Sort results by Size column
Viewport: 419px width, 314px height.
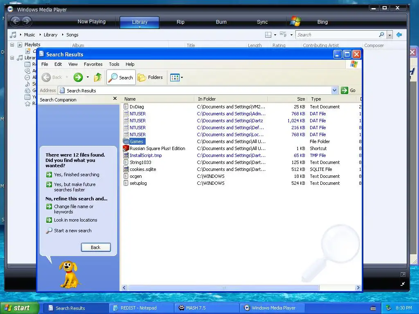pyautogui.click(x=288, y=99)
